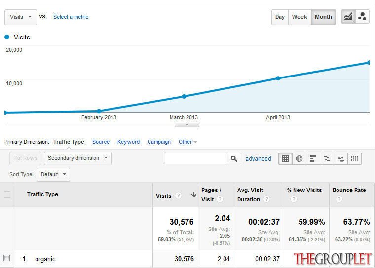The height and width of the screenshot is (268, 375).
Task: Click the 'Select a metric' link
Action: [x=71, y=17]
